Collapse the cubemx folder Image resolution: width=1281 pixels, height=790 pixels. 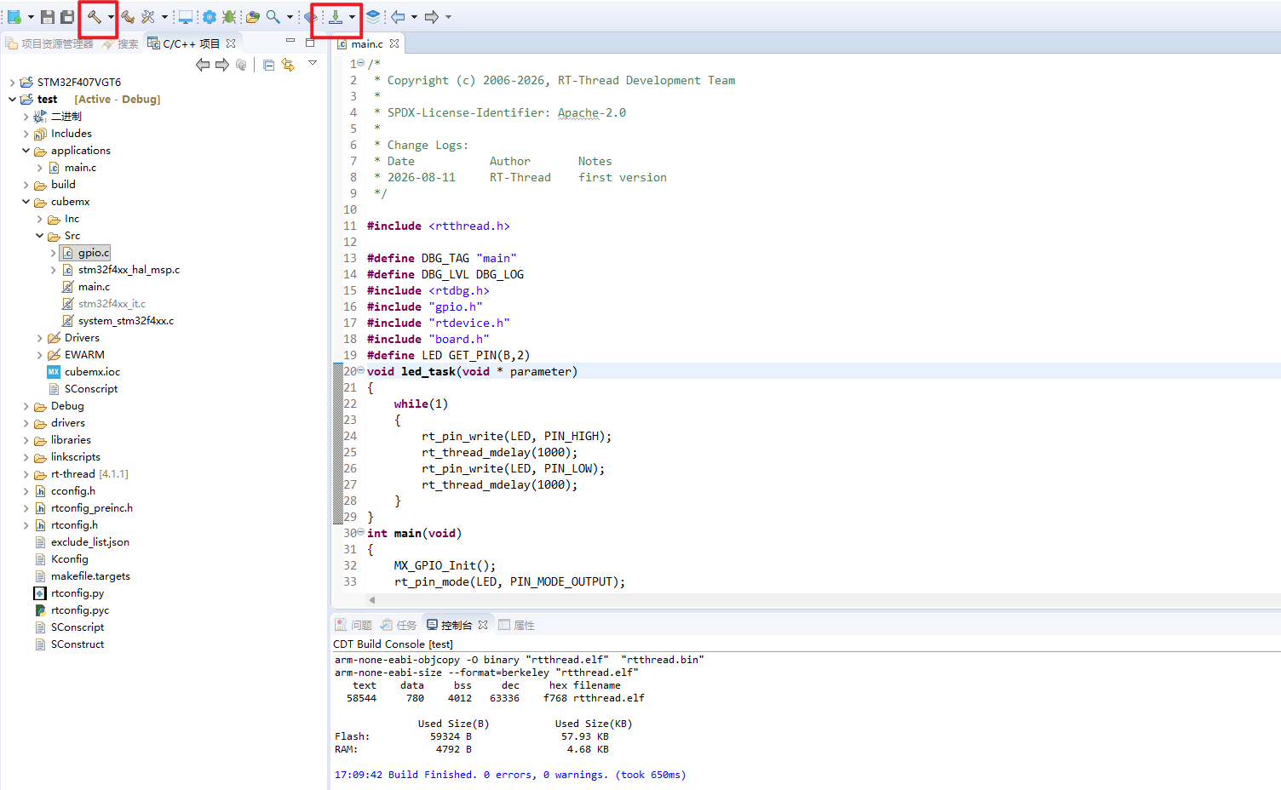(26, 202)
